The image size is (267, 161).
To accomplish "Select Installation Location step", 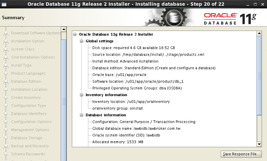I will click(x=29, y=90).
